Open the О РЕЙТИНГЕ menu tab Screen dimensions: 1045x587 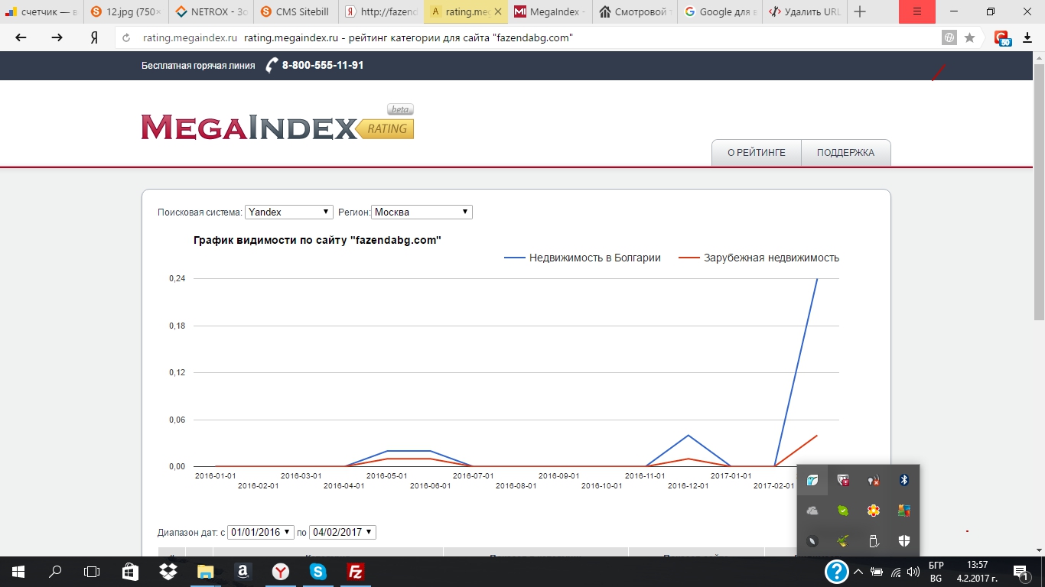756,153
